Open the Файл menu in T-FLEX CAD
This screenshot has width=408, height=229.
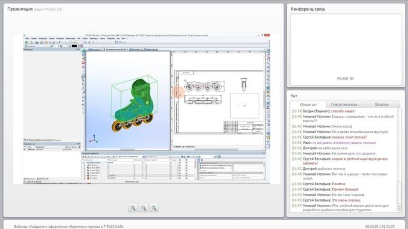pos(27,38)
